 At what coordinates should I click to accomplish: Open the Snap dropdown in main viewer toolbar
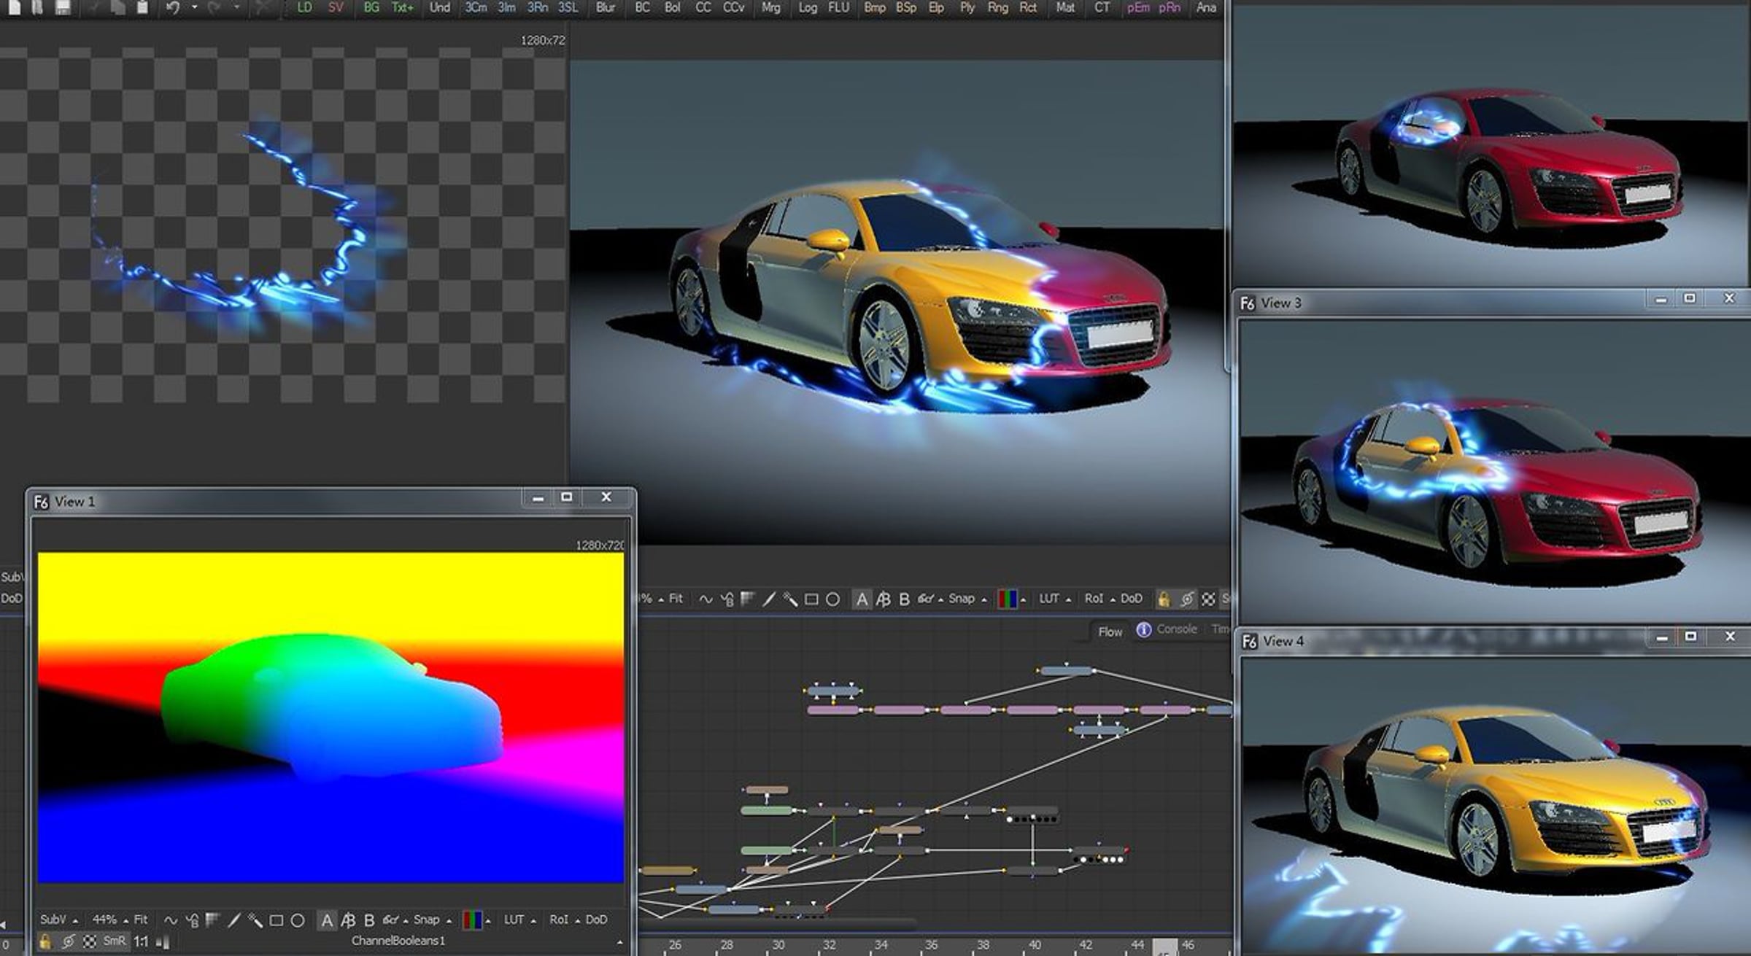coord(967,599)
